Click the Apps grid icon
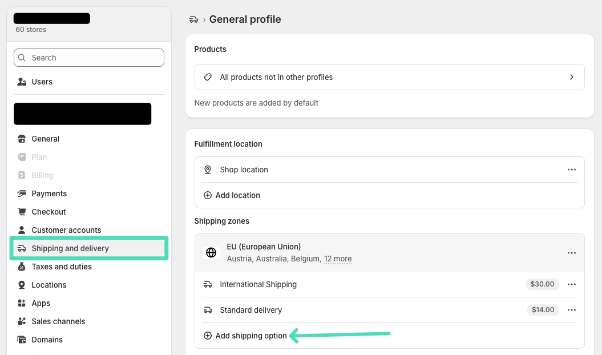602x355 pixels. coord(22,303)
